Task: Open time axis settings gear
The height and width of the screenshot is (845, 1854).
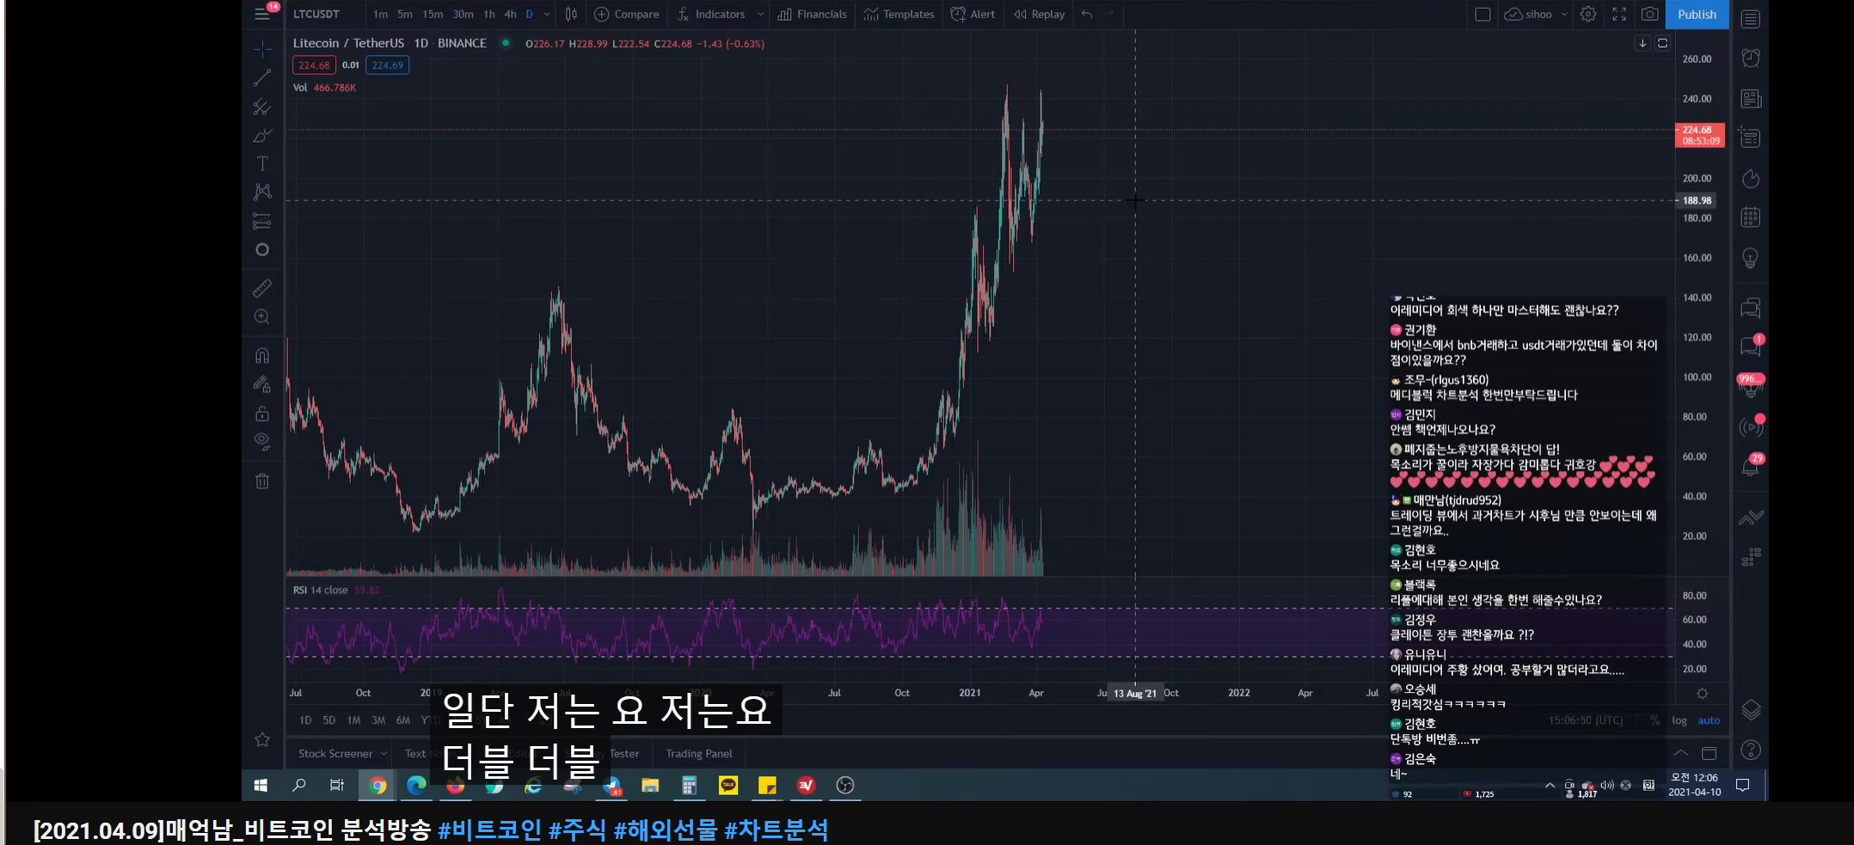Action: tap(1702, 693)
